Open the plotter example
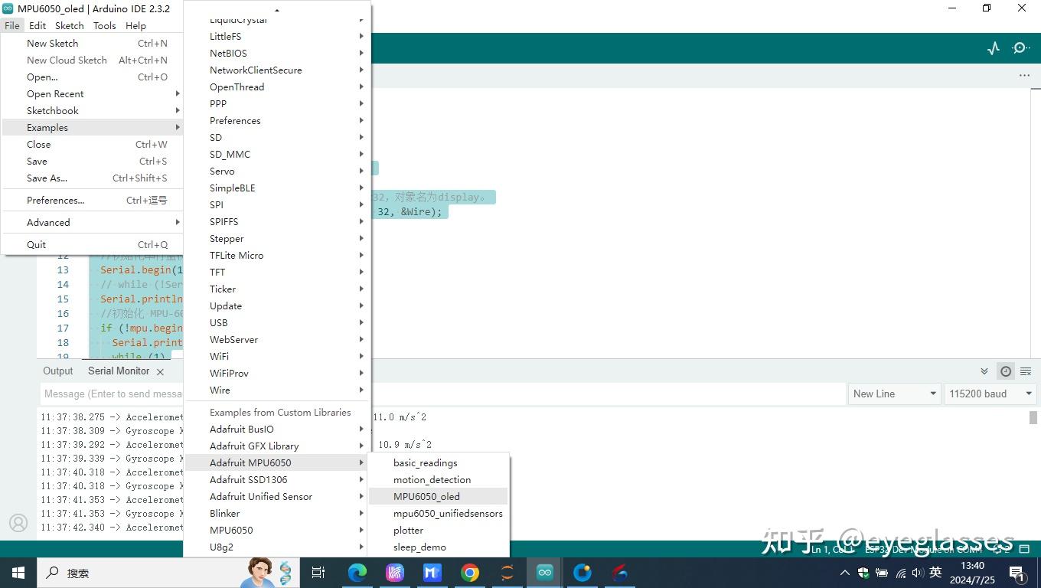This screenshot has width=1041, height=588. (438, 530)
